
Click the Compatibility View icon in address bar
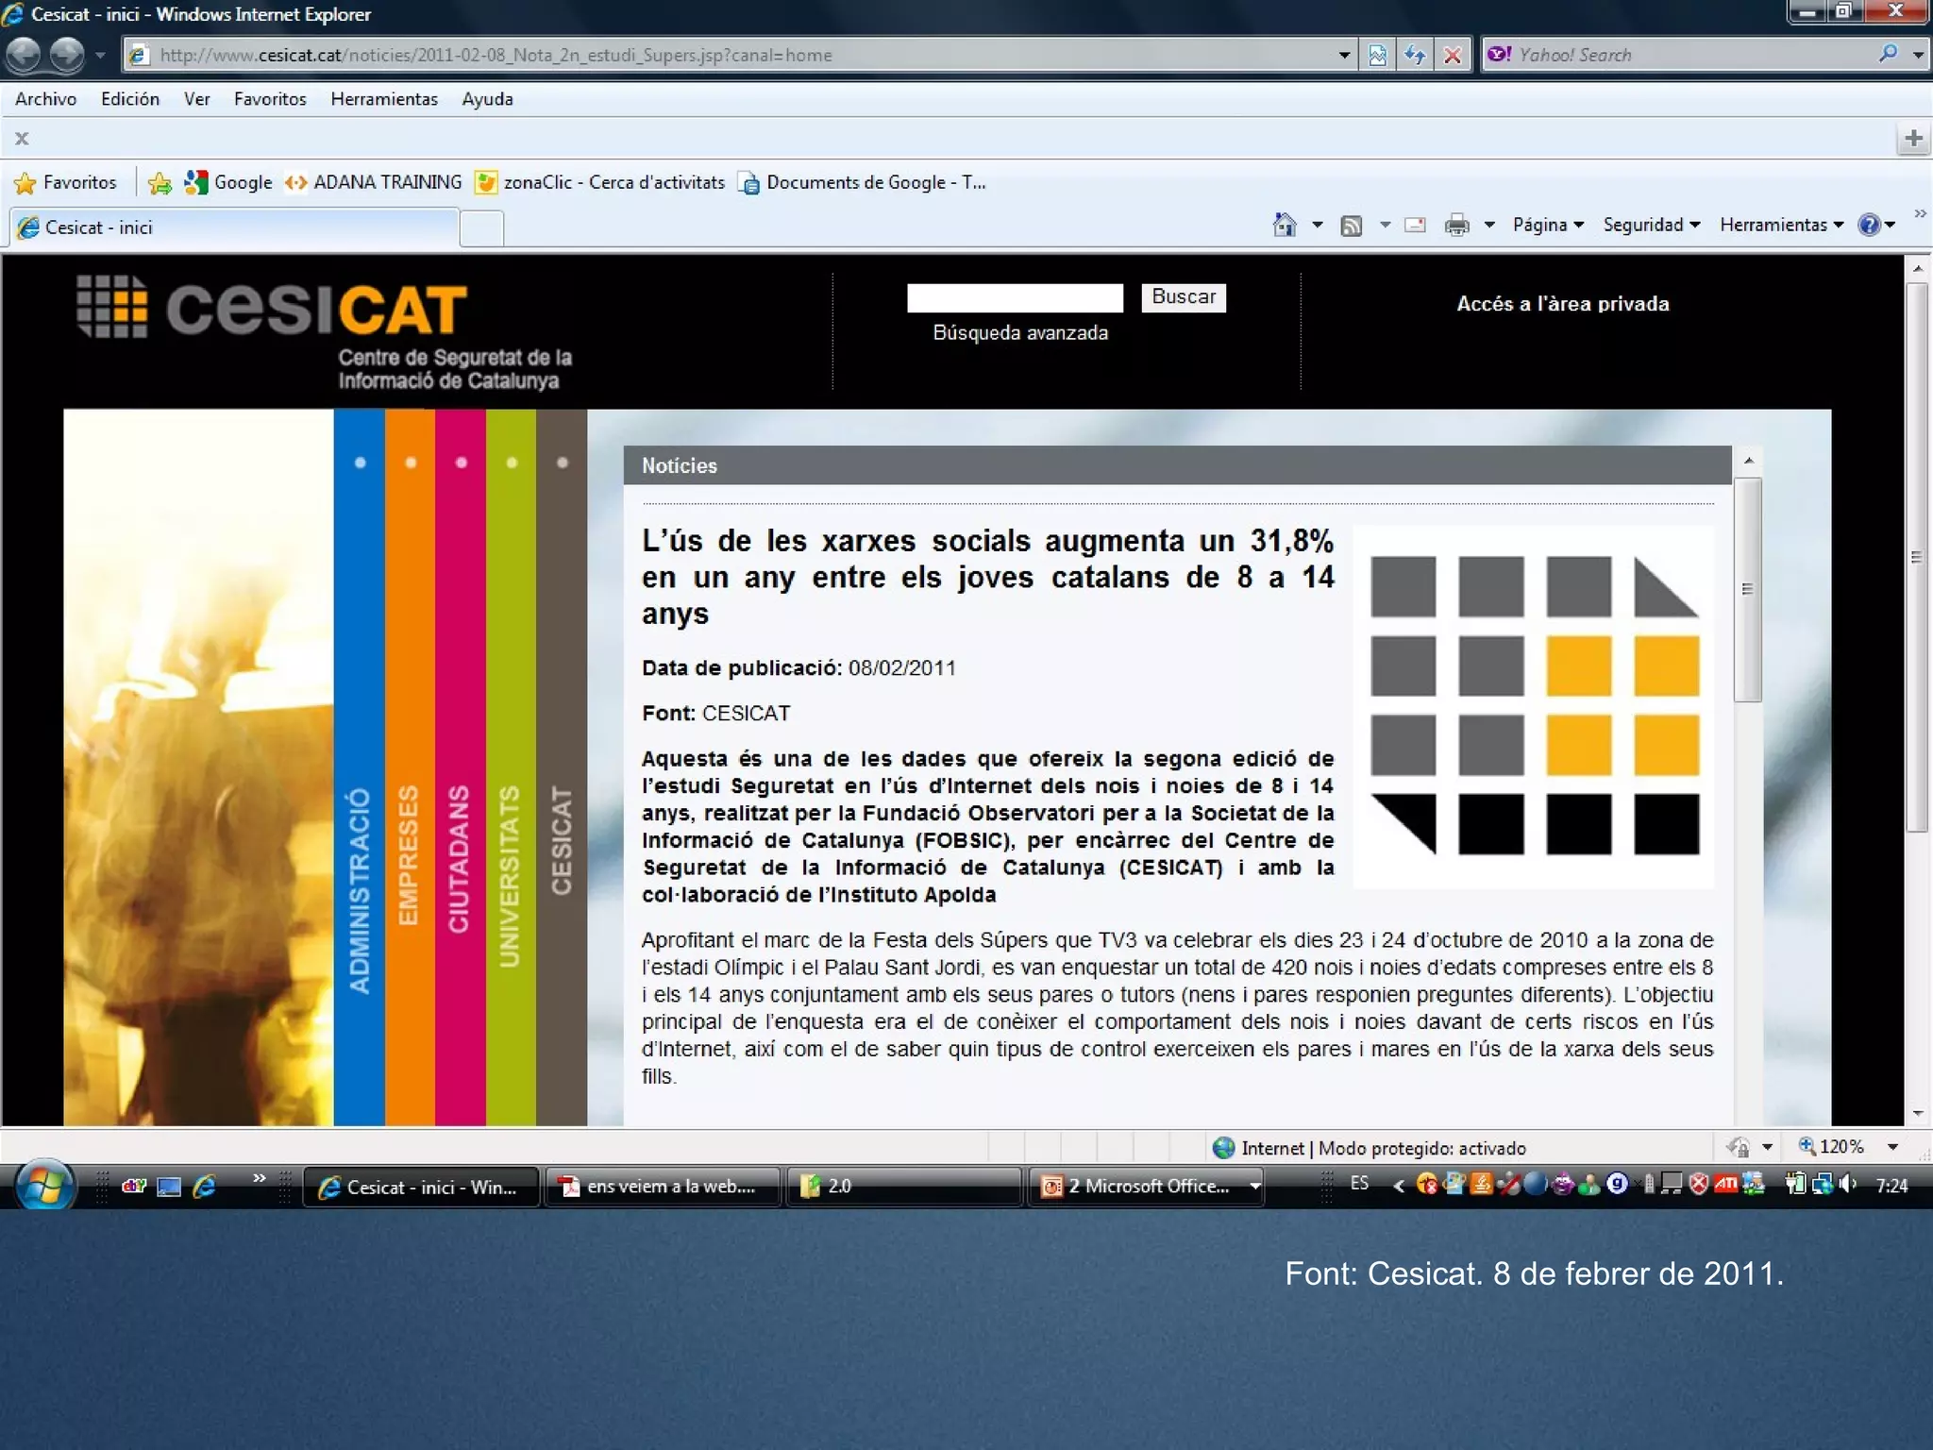point(1377,55)
